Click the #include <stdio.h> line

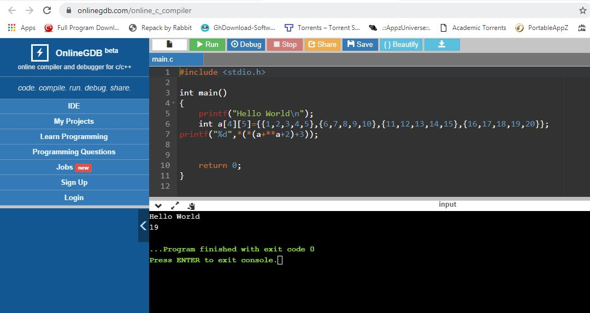pyautogui.click(x=222, y=72)
